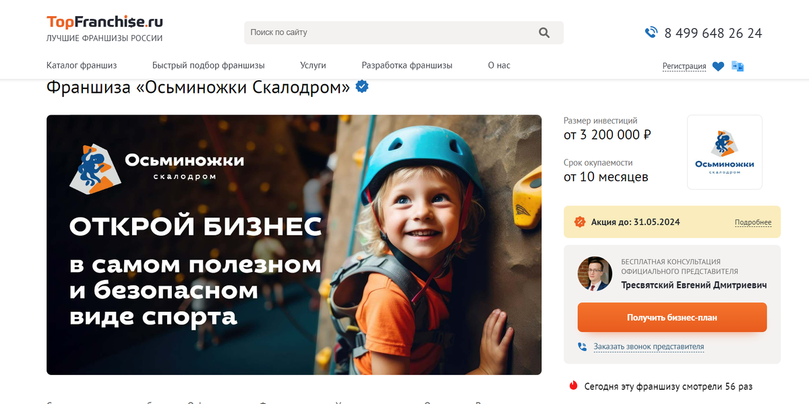The height and width of the screenshot is (404, 809).
Task: Click the search magnifier icon
Action: coord(545,32)
